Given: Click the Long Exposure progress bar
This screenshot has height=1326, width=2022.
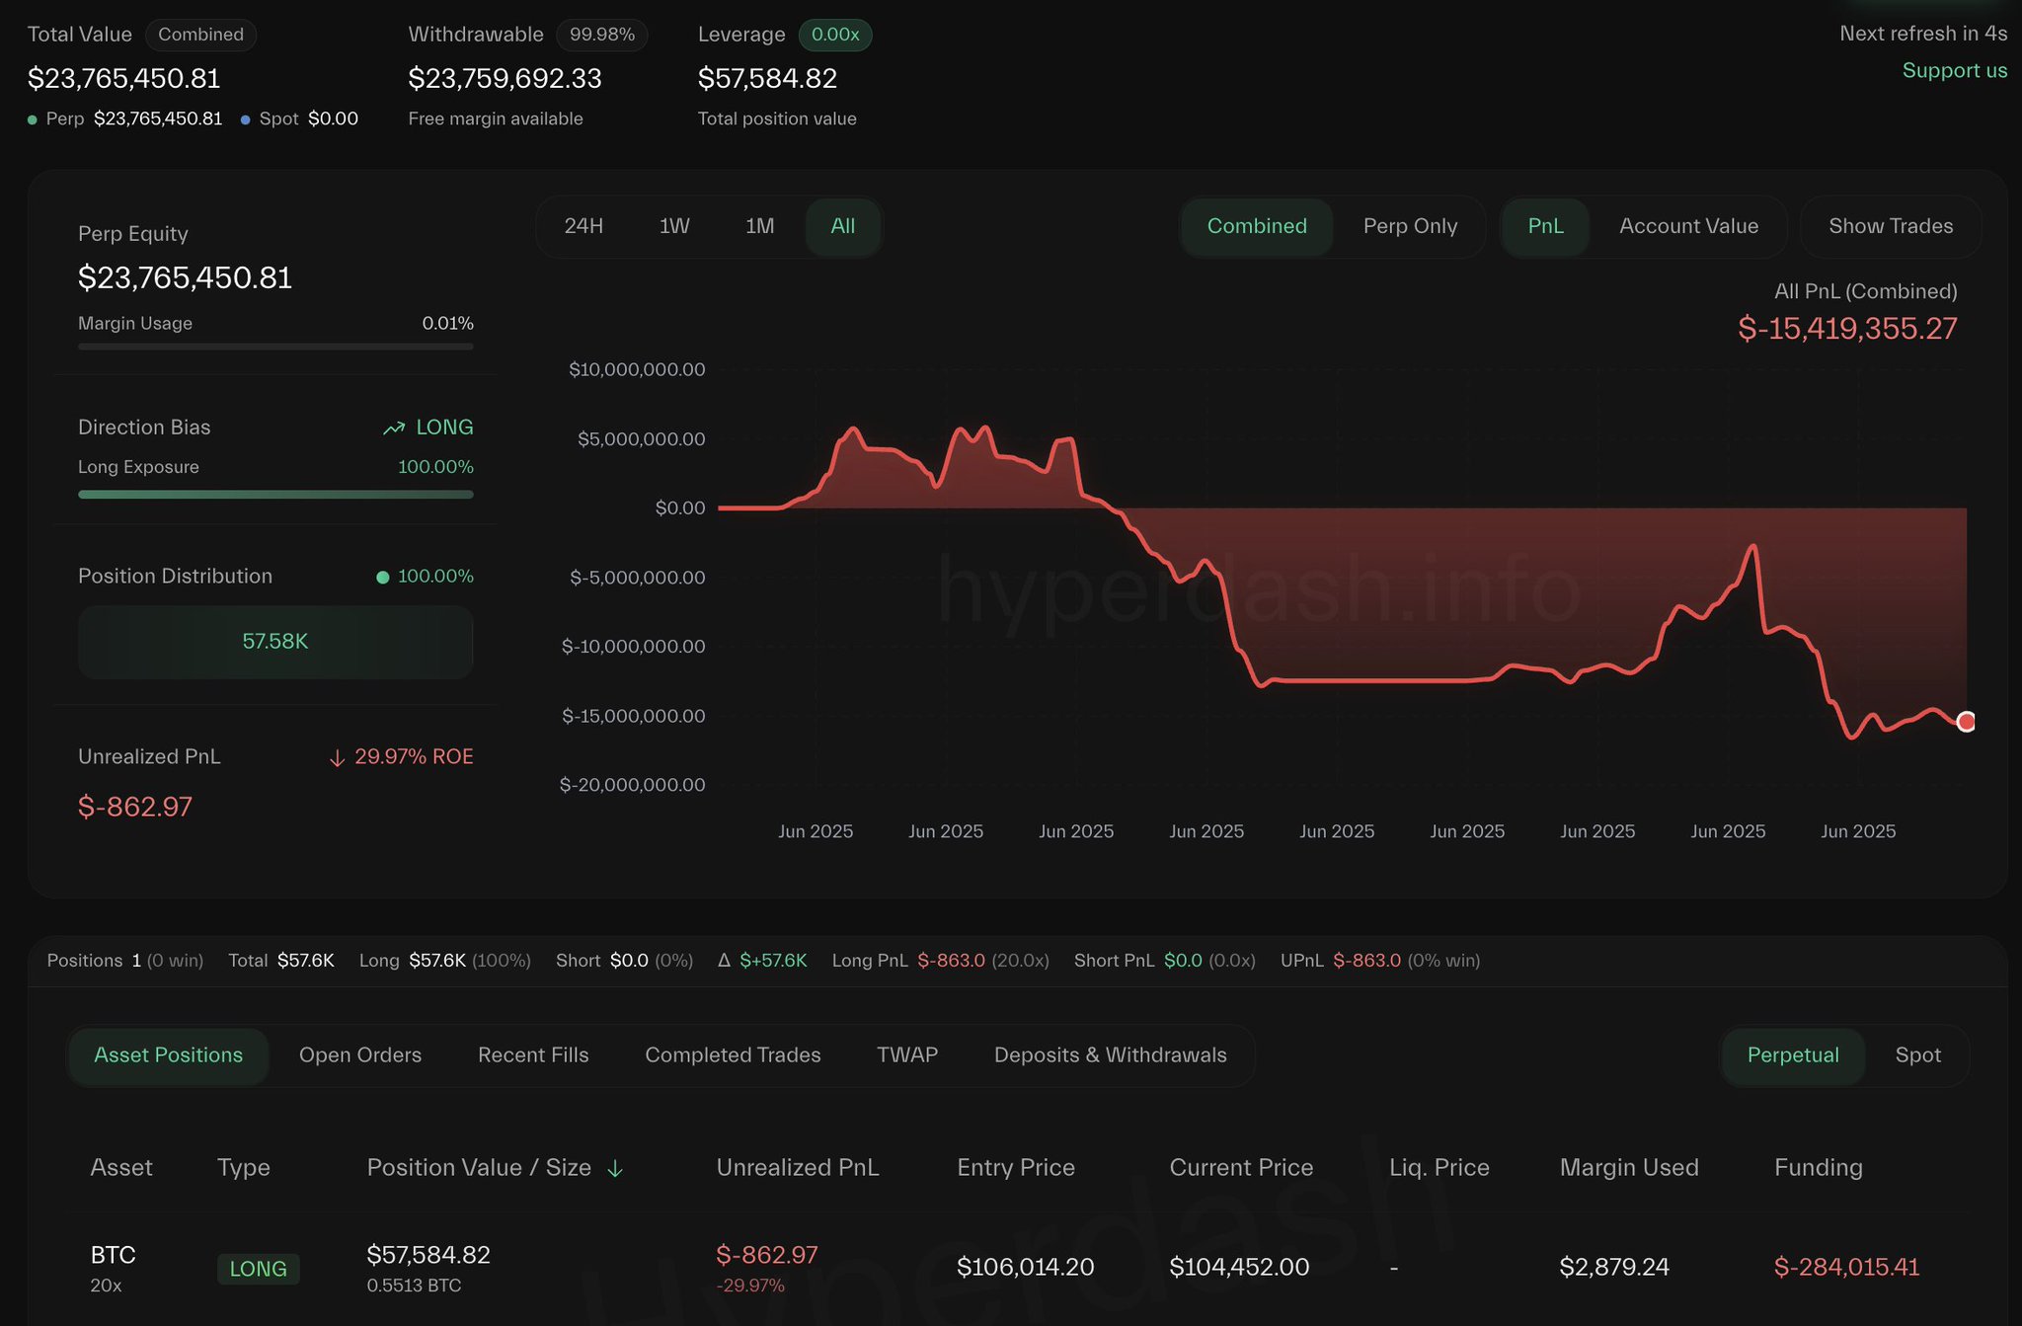Looking at the screenshot, I should (x=275, y=495).
